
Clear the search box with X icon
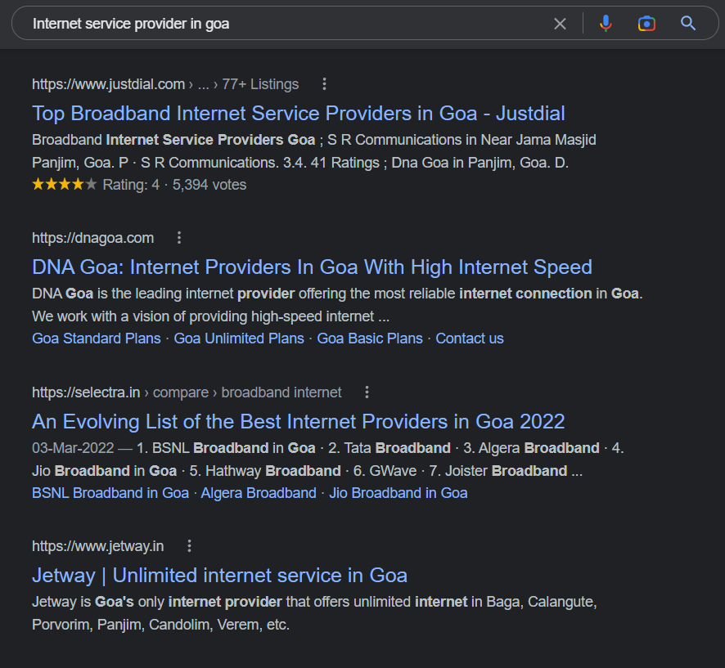tap(560, 24)
